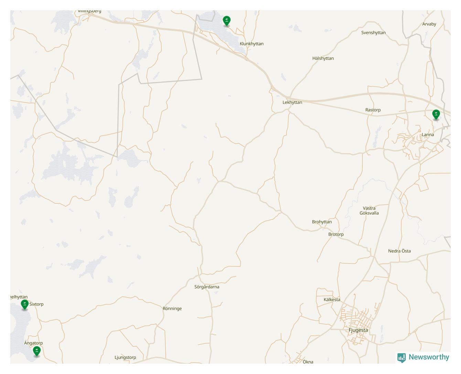This screenshot has width=461, height=374.
Task: Click the Klunkhyttan place label
Action: click(251, 44)
